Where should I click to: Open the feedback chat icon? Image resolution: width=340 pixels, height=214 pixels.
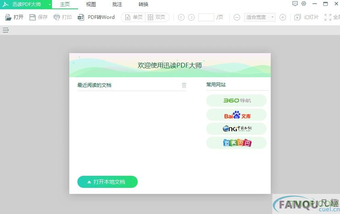[x=295, y=4]
